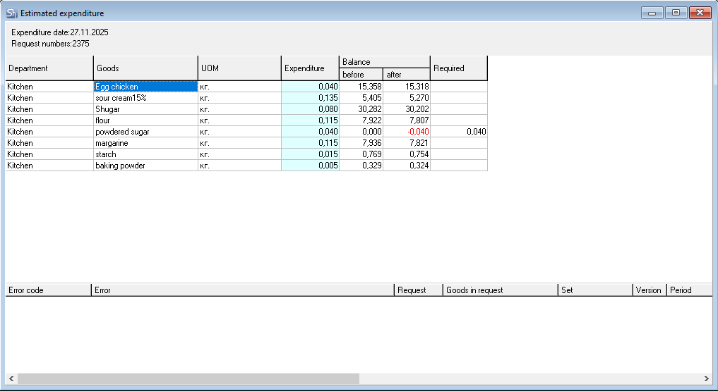The image size is (718, 391).
Task: Click the Error code column header
Action: pyautogui.click(x=48, y=290)
